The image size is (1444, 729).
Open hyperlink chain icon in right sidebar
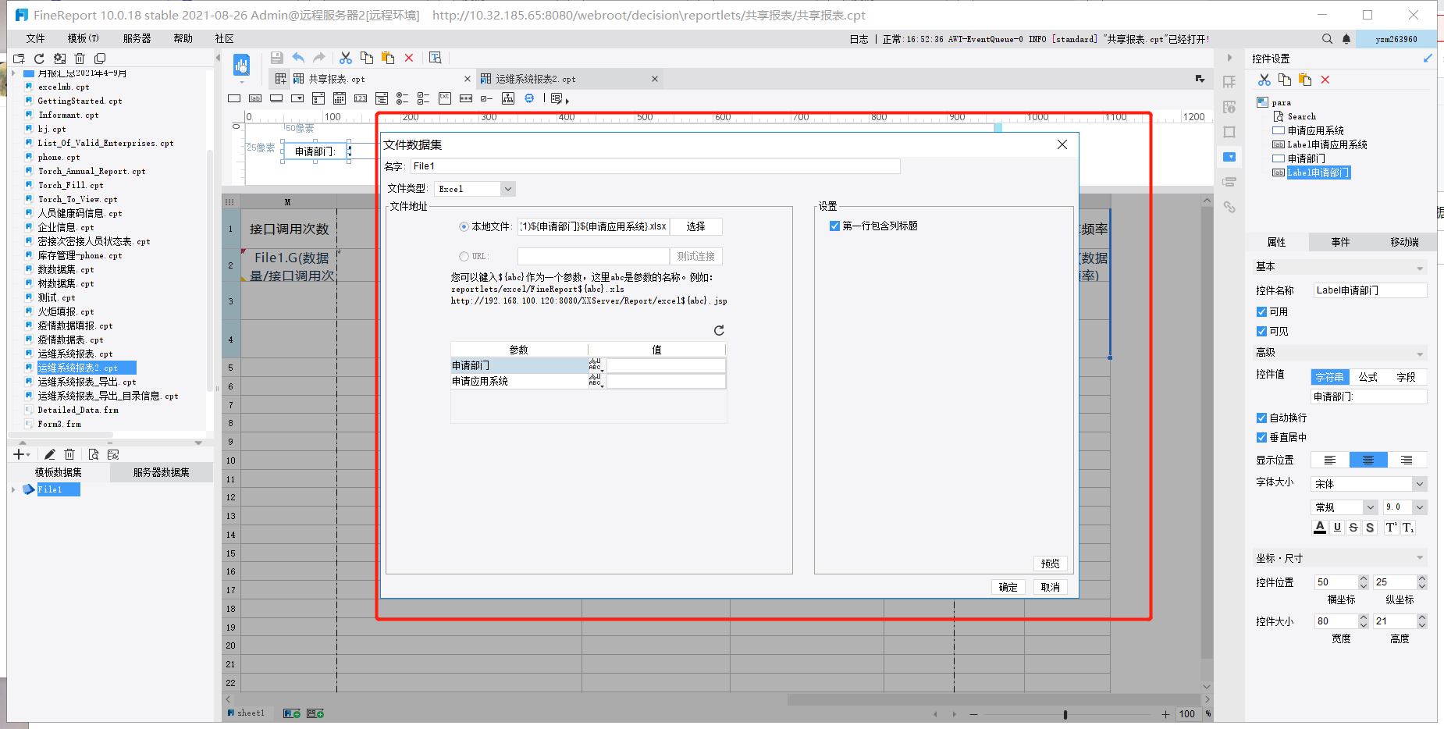[x=1229, y=207]
